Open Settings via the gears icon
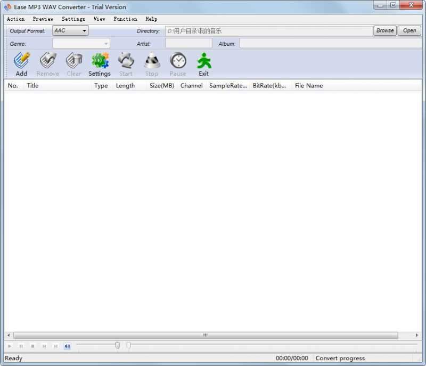Screen dimensions: 426x366 [99, 64]
